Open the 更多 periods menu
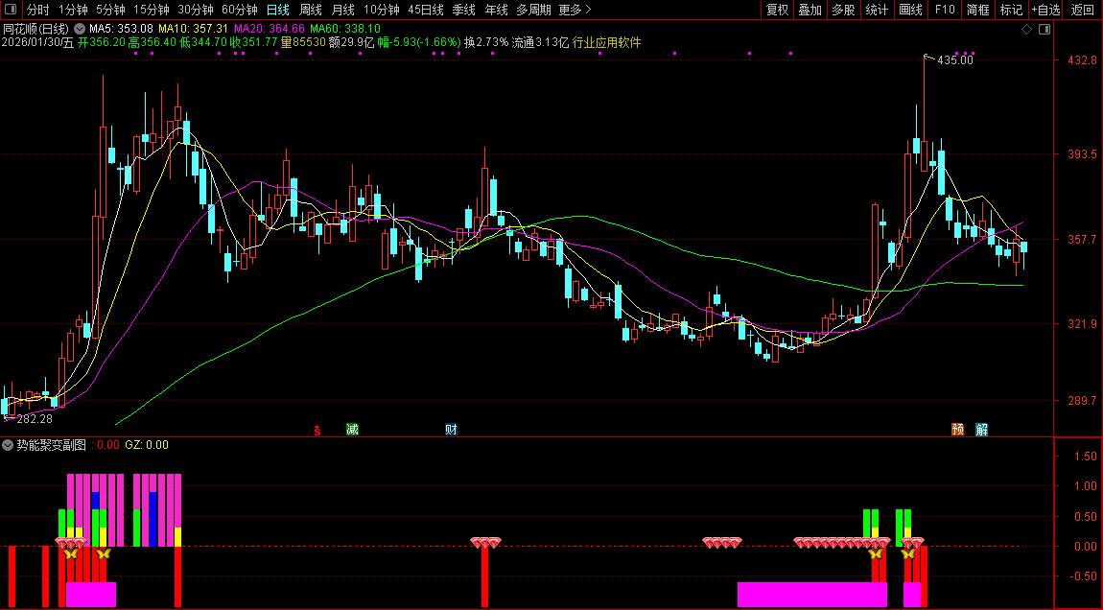The height and width of the screenshot is (610, 1103). click(x=575, y=10)
